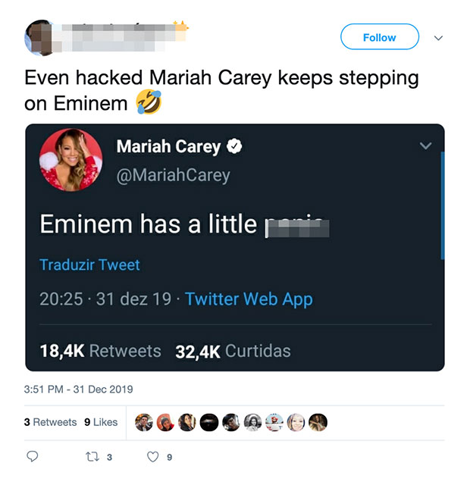This screenshot has height=482, width=470.
Task: Open the tweet options chevron beside Follow
Action: (x=437, y=38)
